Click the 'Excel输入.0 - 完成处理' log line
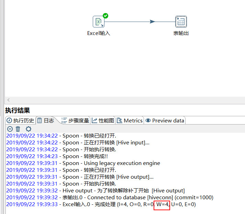This screenshot has width=245, height=214. click(101, 204)
